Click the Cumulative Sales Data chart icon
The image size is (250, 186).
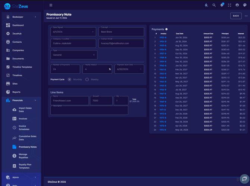[x=14, y=138]
